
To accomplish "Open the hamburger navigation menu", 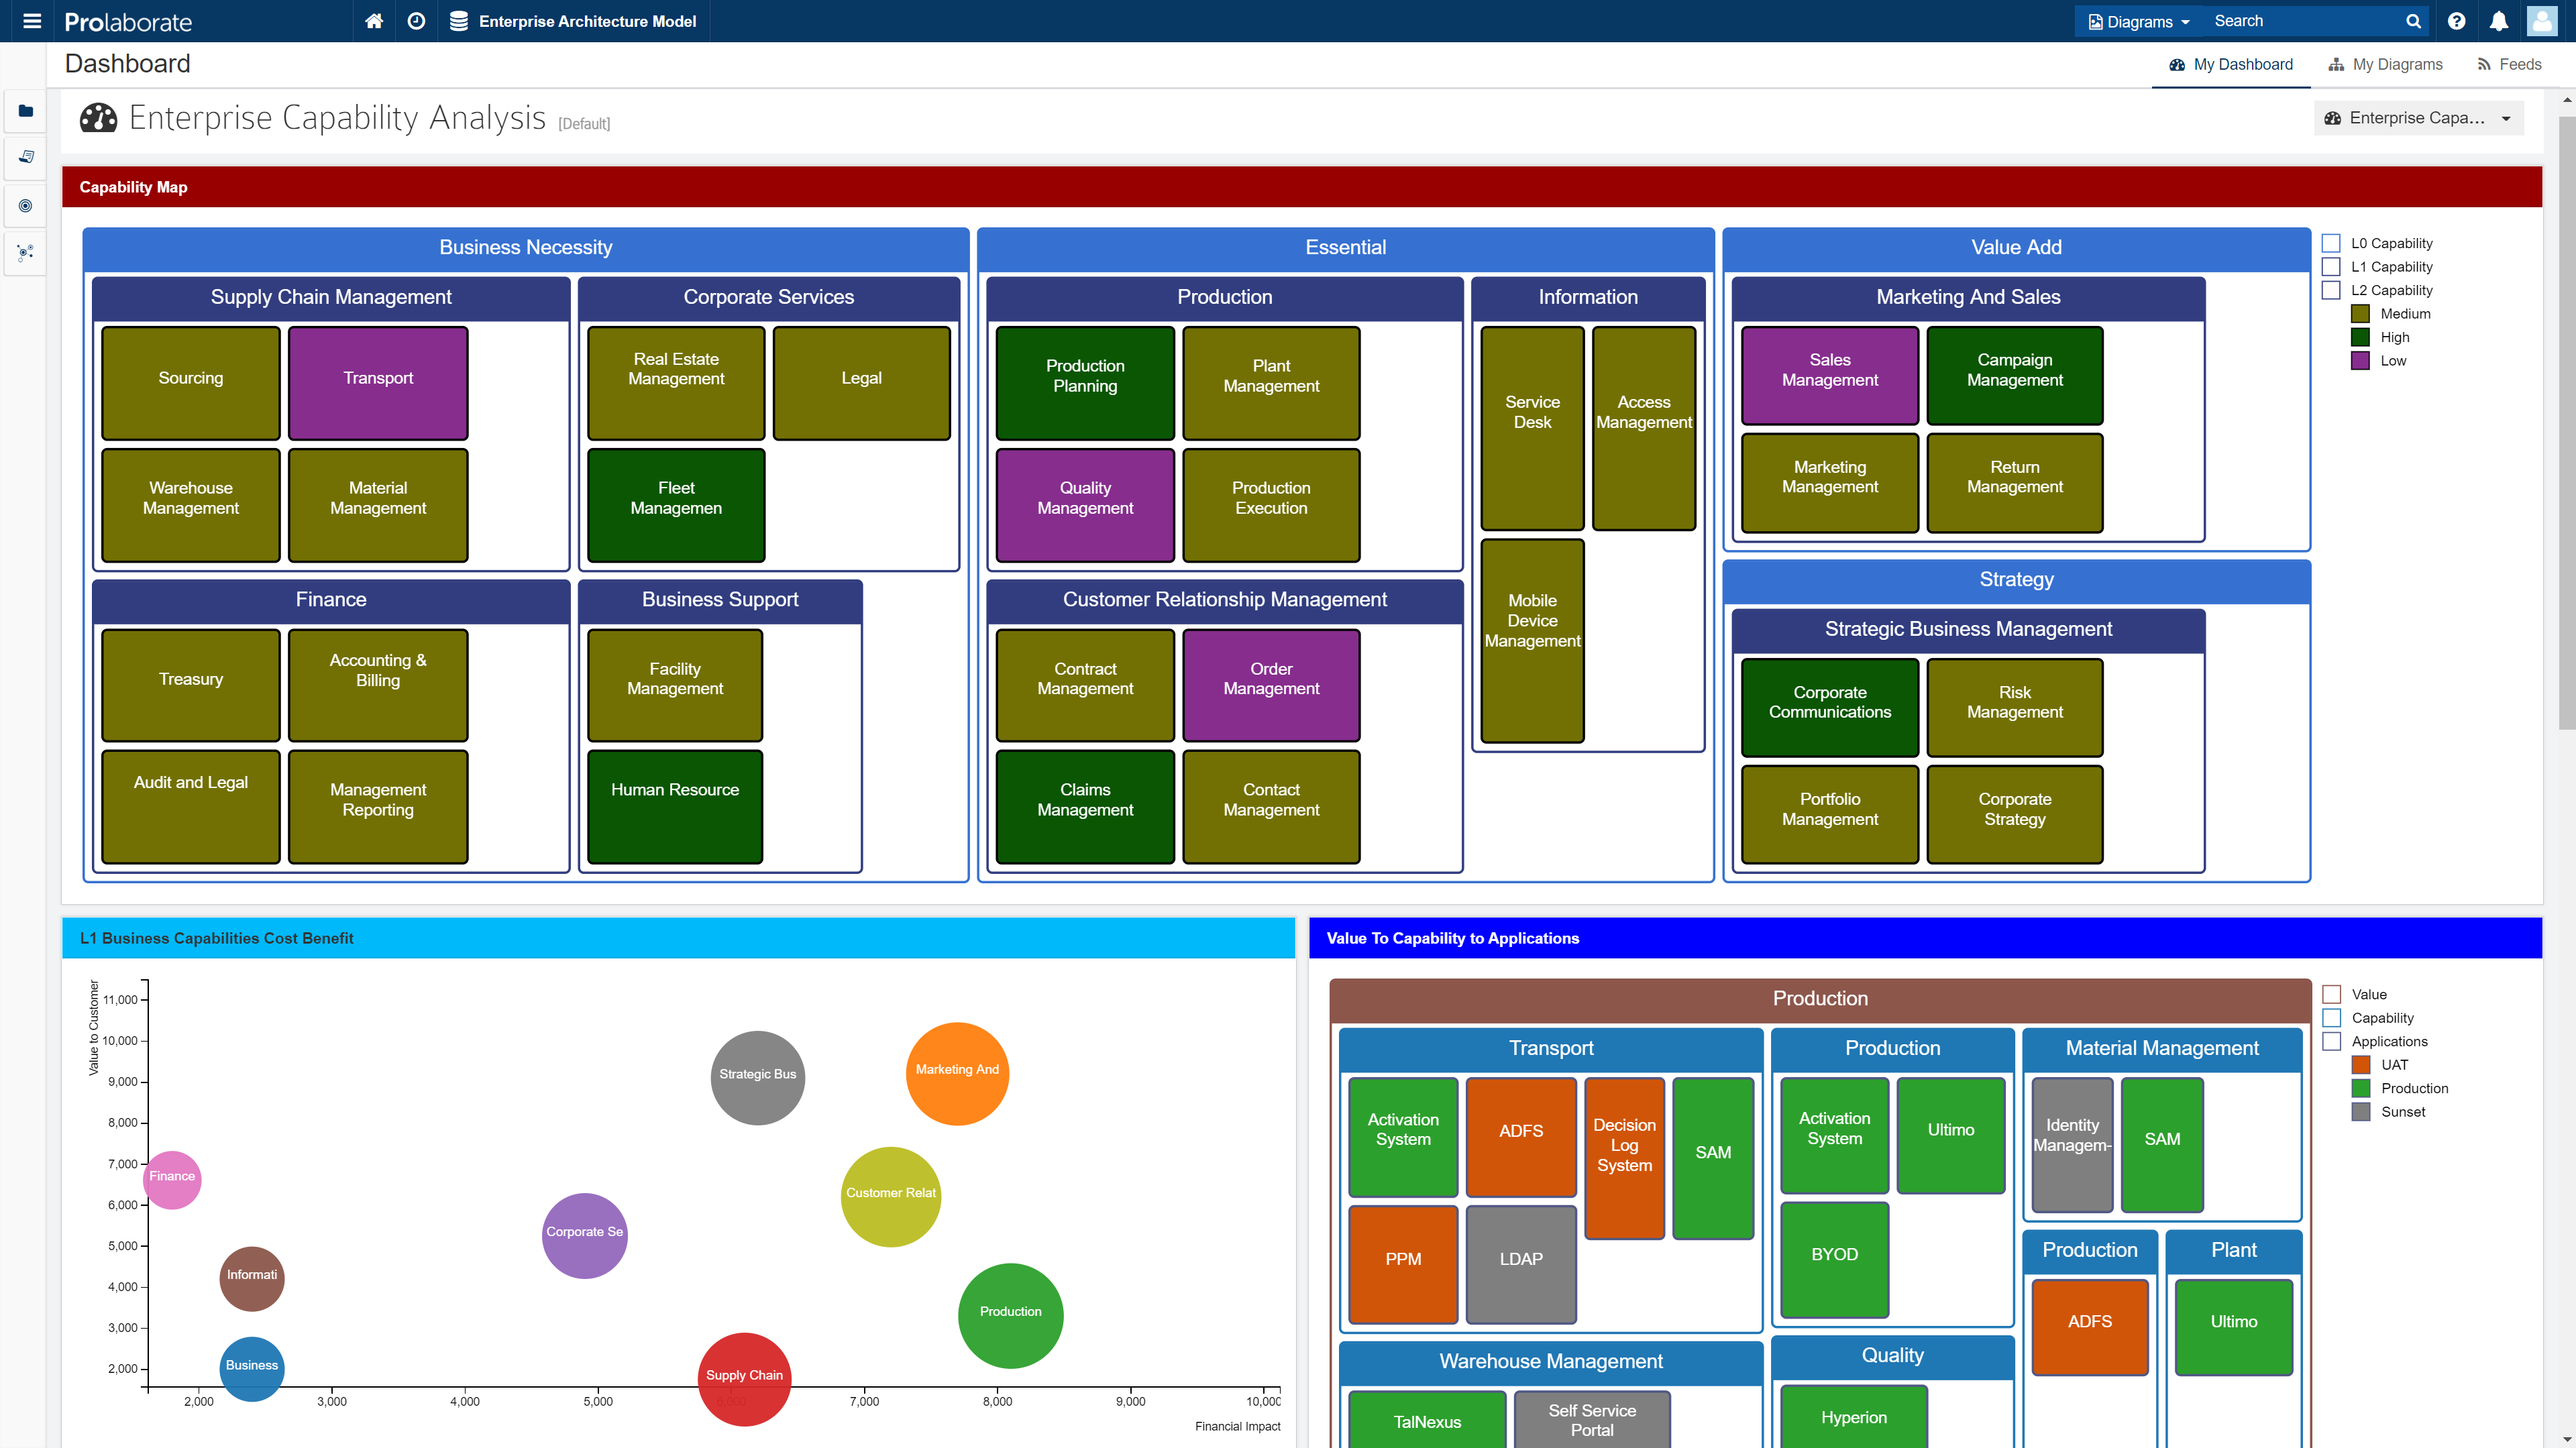I will [32, 20].
